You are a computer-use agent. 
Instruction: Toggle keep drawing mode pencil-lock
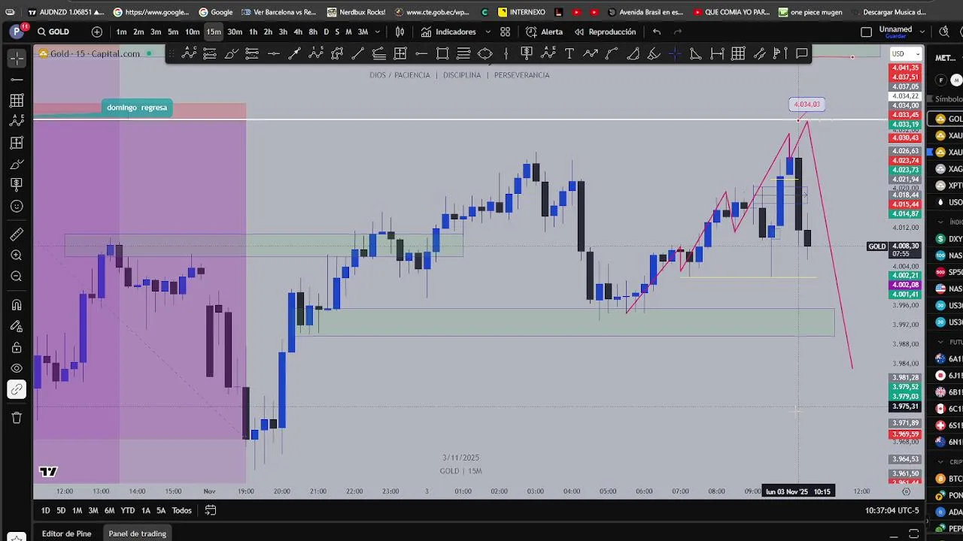coord(17,326)
